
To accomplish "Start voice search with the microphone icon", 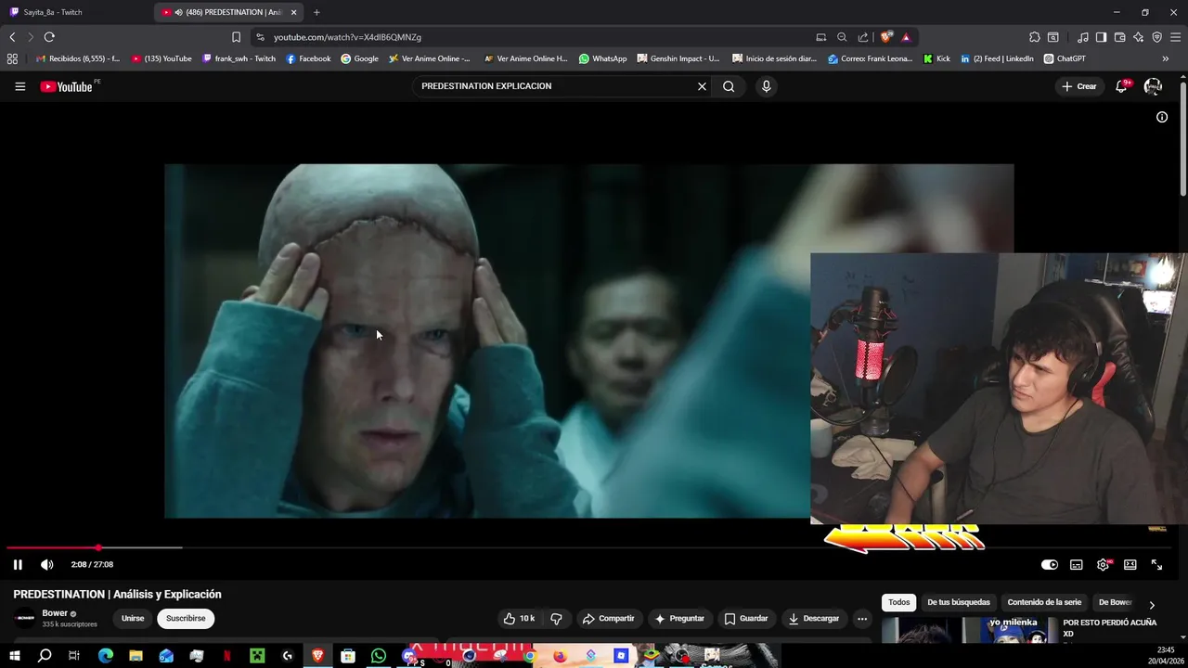I will [x=766, y=86].
